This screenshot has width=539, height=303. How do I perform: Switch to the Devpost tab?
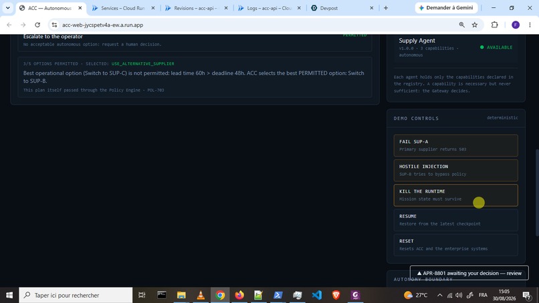(329, 8)
